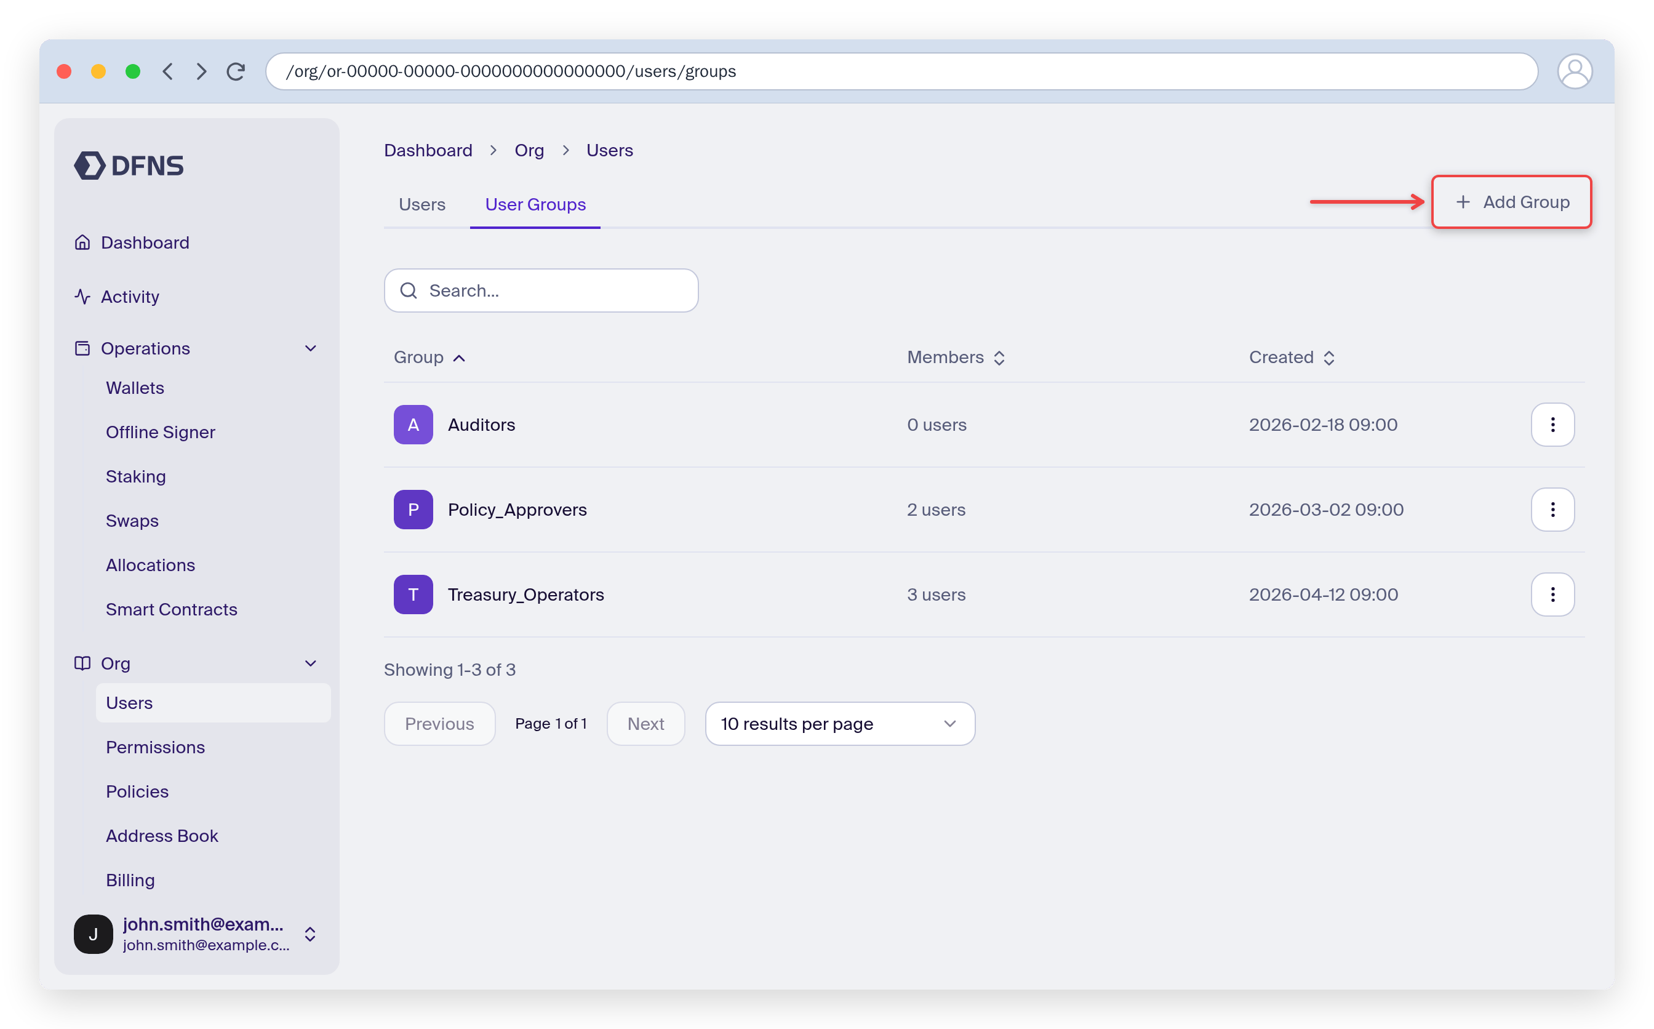Reload the page with refresh icon
The width and height of the screenshot is (1654, 1029).
[236, 71]
